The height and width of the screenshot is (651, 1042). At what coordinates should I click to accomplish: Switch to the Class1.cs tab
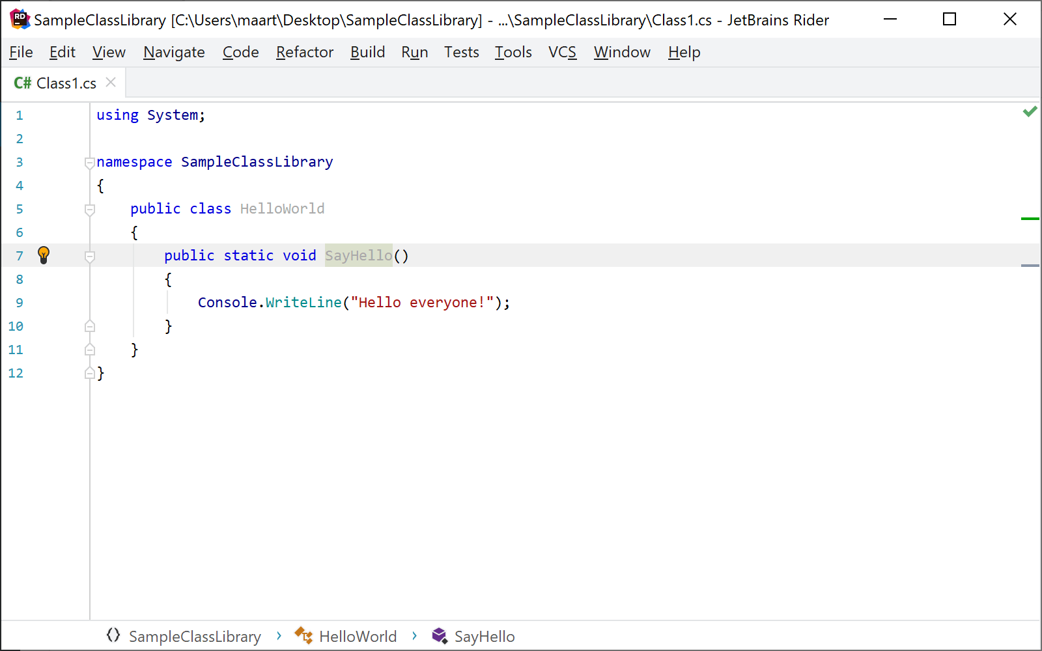(x=65, y=82)
